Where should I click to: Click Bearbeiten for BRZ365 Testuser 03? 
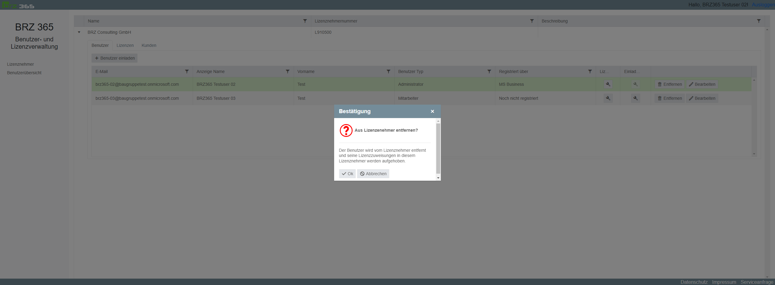pos(702,98)
